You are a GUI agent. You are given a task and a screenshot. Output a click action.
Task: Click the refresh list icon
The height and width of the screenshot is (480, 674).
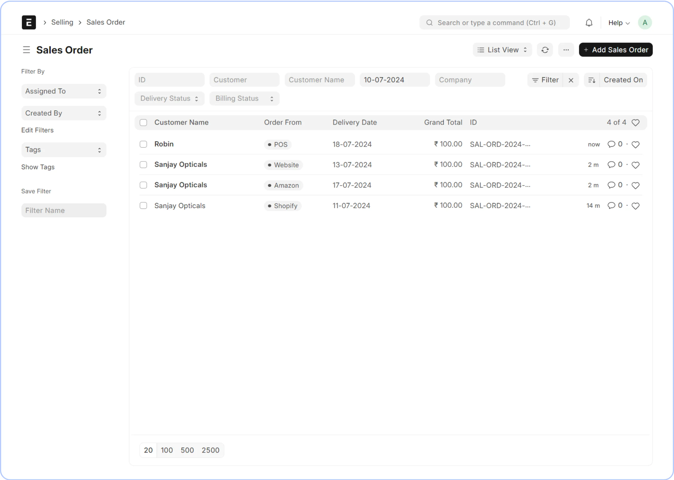pos(545,50)
